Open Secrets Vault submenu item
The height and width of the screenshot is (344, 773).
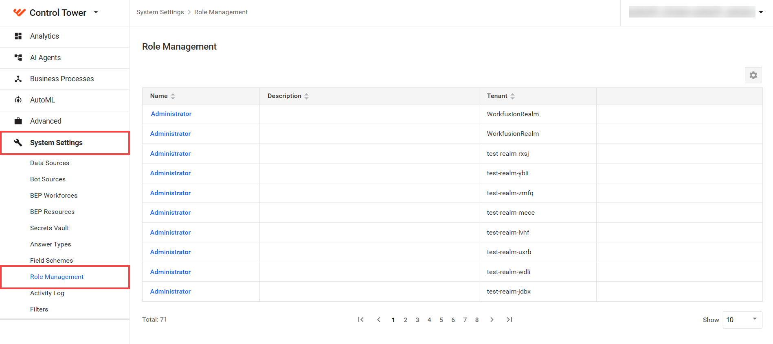pyautogui.click(x=49, y=228)
